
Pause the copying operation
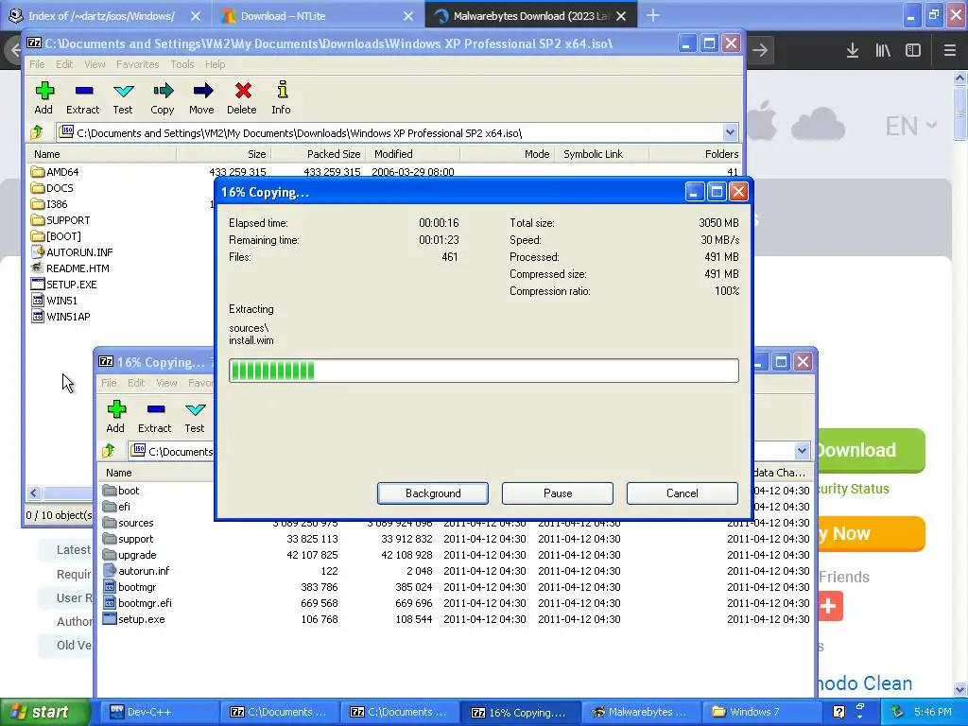pyautogui.click(x=558, y=493)
